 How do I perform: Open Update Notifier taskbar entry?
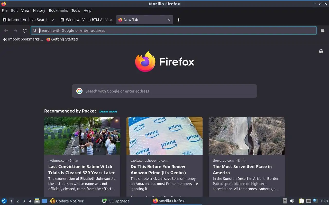(x=67, y=201)
